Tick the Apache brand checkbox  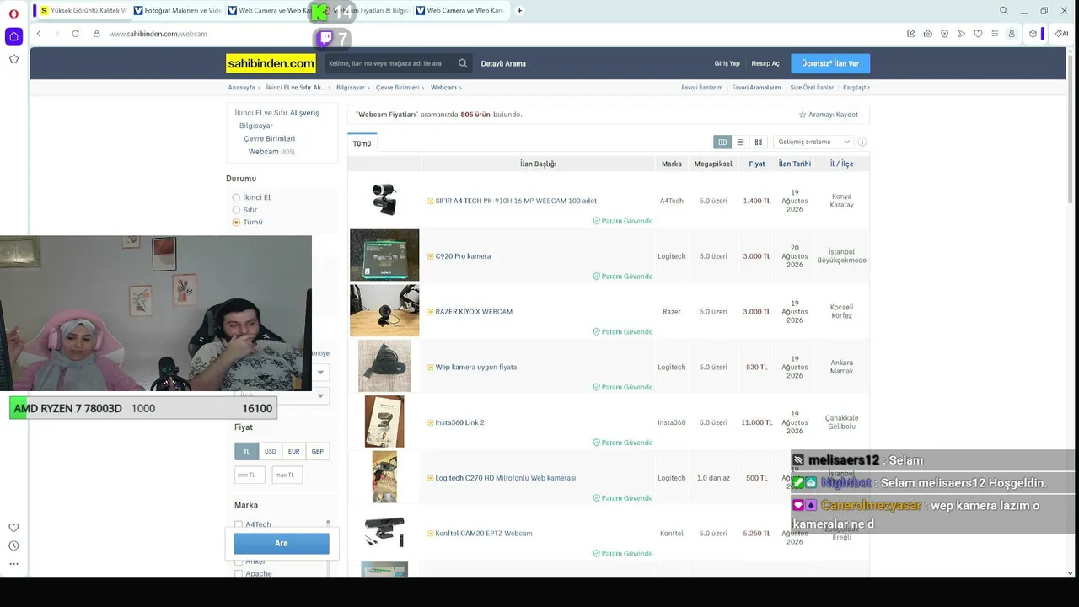pyautogui.click(x=239, y=573)
